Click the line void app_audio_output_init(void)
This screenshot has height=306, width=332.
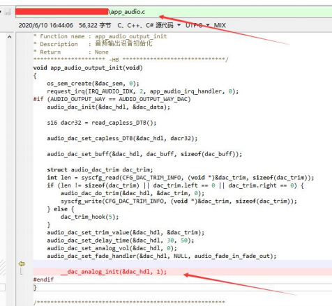pos(88,68)
